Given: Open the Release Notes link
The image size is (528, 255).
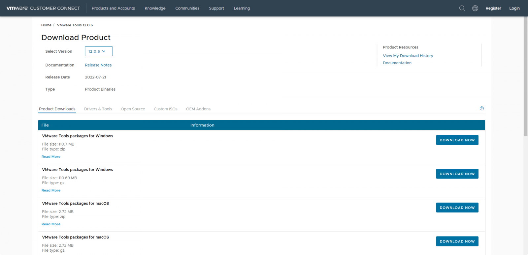Looking at the screenshot, I should [98, 65].
